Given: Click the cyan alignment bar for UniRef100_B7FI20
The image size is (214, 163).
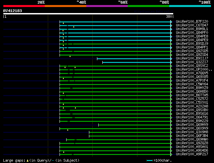Looking at the screenshot, I should pyautogui.click(x=115, y=22).
